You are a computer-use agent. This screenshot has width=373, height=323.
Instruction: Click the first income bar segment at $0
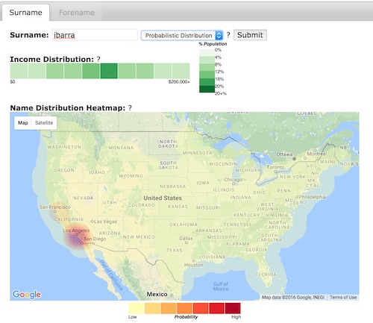coord(19,71)
